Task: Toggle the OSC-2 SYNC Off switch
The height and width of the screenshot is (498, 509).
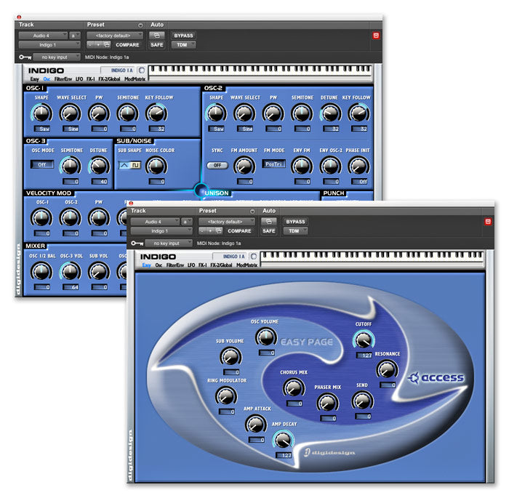Action: pos(216,165)
